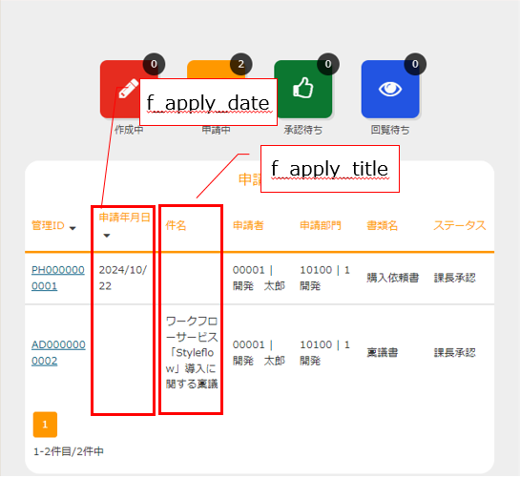Viewport: 520px width, 478px height.
Task: Click the count badge on 回覧待ち tile
Action: (x=415, y=64)
